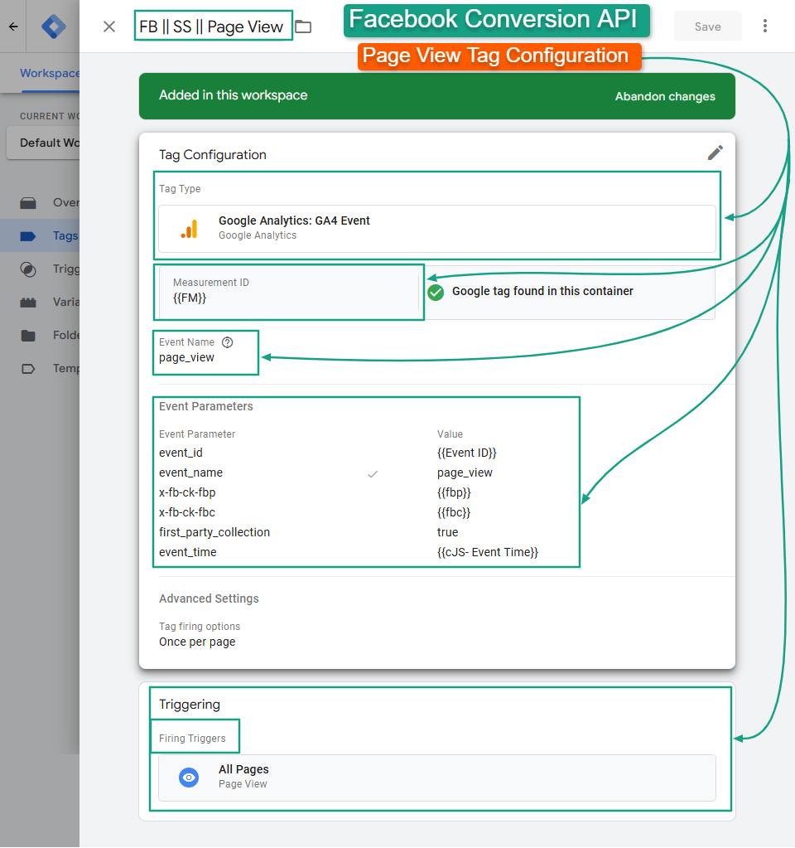Close the tag editor panel
This screenshot has width=795, height=848.
pos(109,27)
